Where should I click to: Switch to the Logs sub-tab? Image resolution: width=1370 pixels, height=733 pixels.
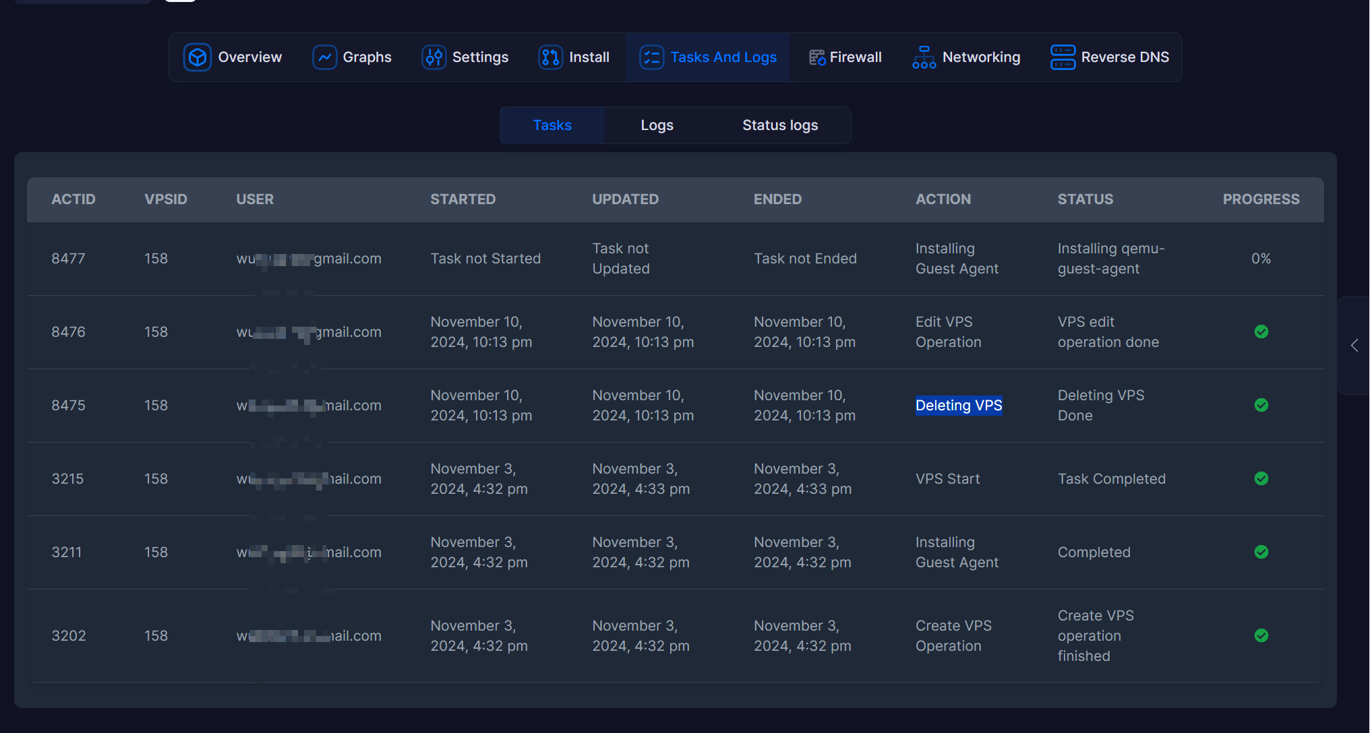(657, 125)
